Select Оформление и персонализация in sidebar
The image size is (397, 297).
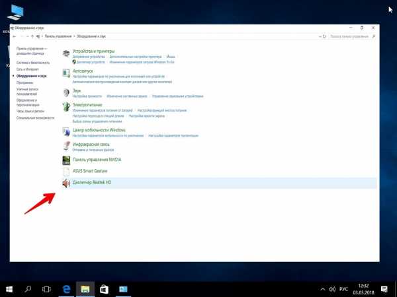point(28,102)
